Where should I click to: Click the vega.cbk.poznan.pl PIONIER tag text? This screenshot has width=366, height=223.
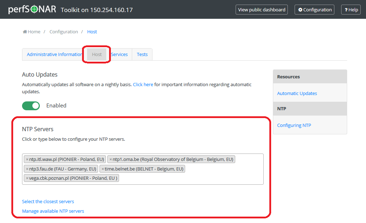pos(73,178)
